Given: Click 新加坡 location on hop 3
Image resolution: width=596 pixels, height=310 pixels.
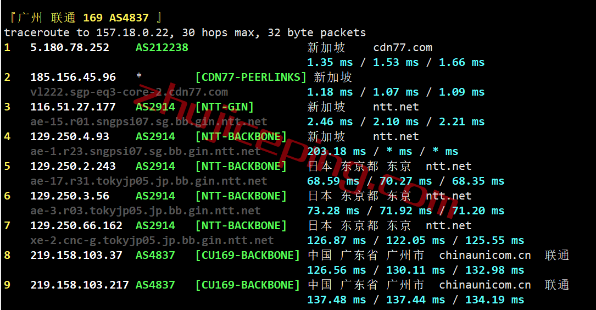Looking at the screenshot, I should pos(326,107).
